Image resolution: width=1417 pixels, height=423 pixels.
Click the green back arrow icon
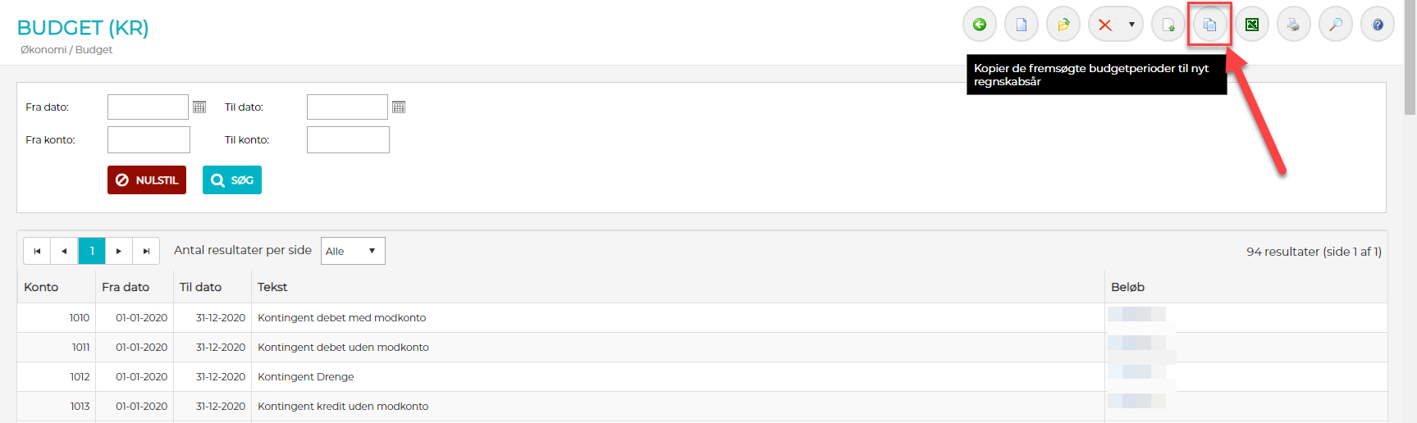(979, 25)
